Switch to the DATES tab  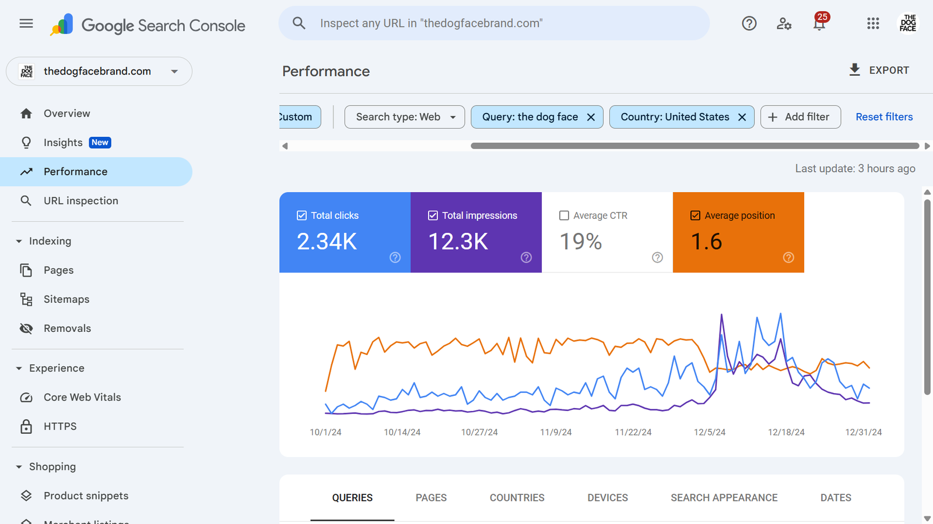(x=836, y=498)
